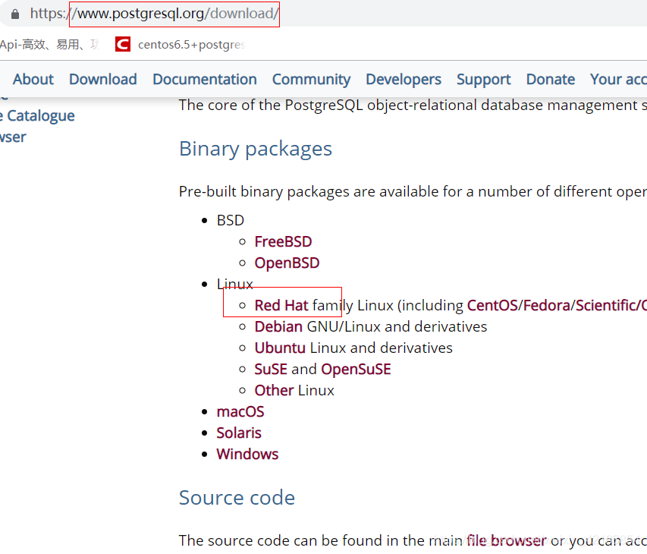
Task: Click the BSD list item text
Action: click(x=231, y=220)
